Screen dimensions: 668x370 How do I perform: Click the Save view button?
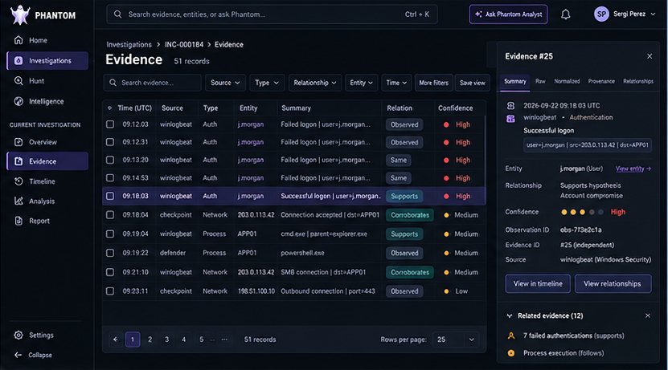coord(472,83)
